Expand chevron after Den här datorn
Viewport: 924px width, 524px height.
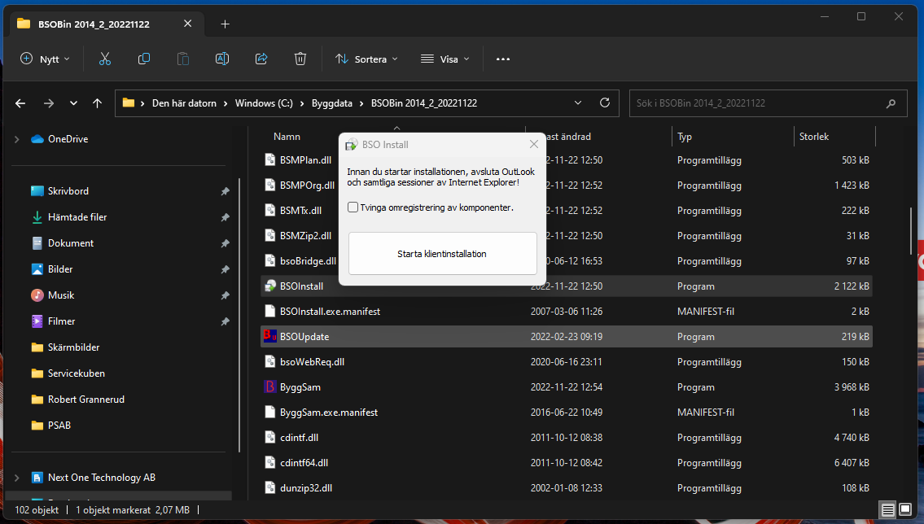click(226, 103)
